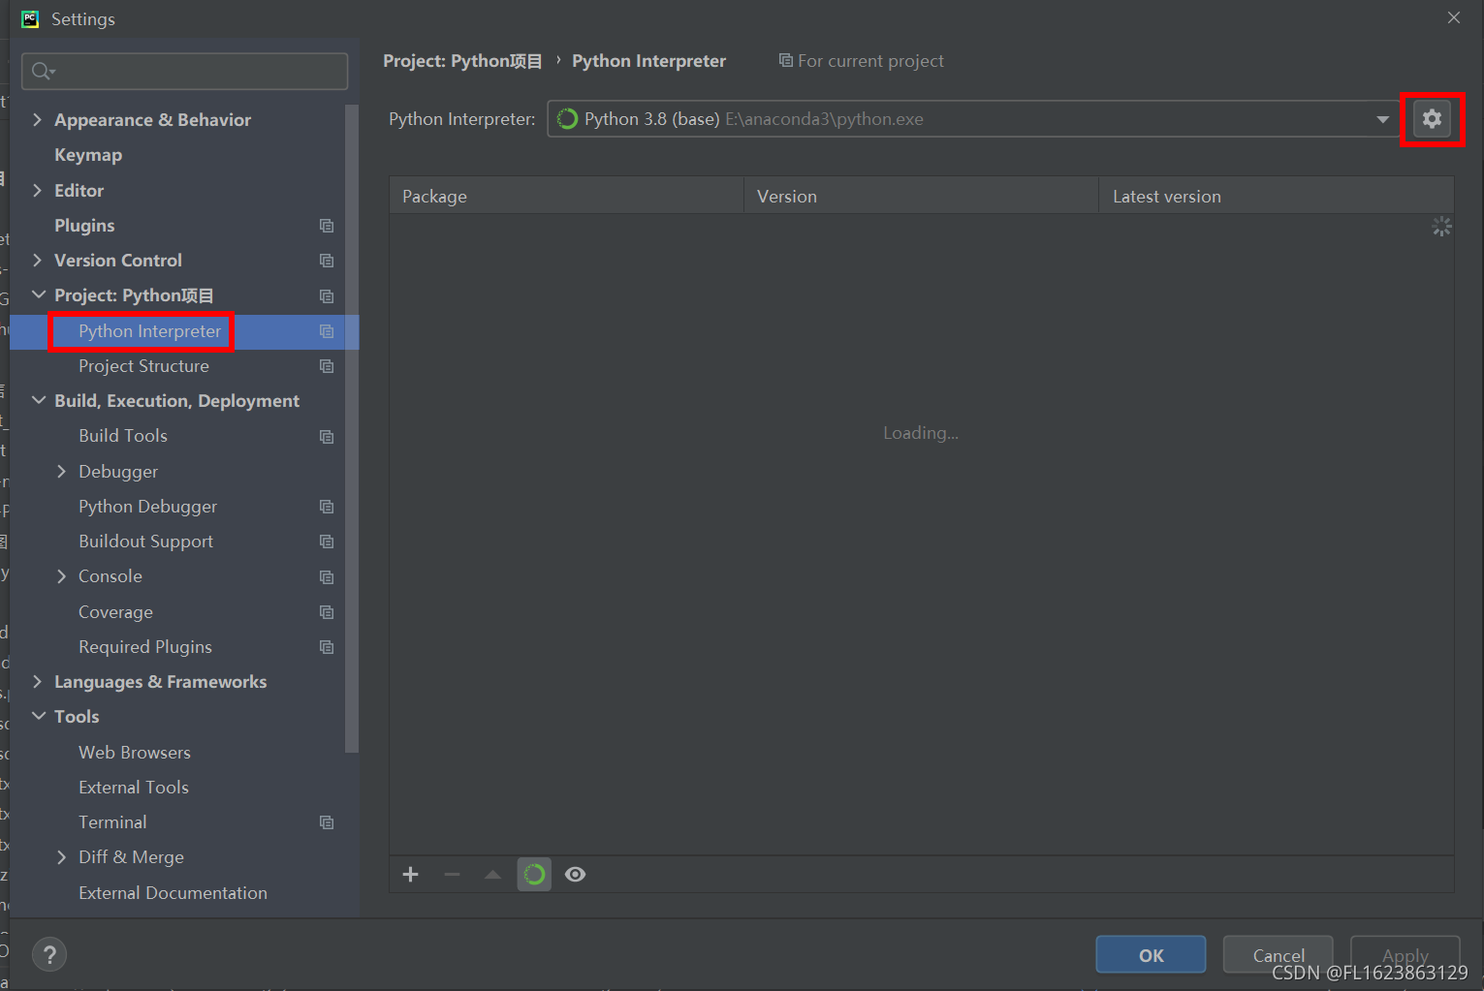This screenshot has height=991, width=1484.
Task: Click the upgrade package up arrow
Action: (x=492, y=875)
